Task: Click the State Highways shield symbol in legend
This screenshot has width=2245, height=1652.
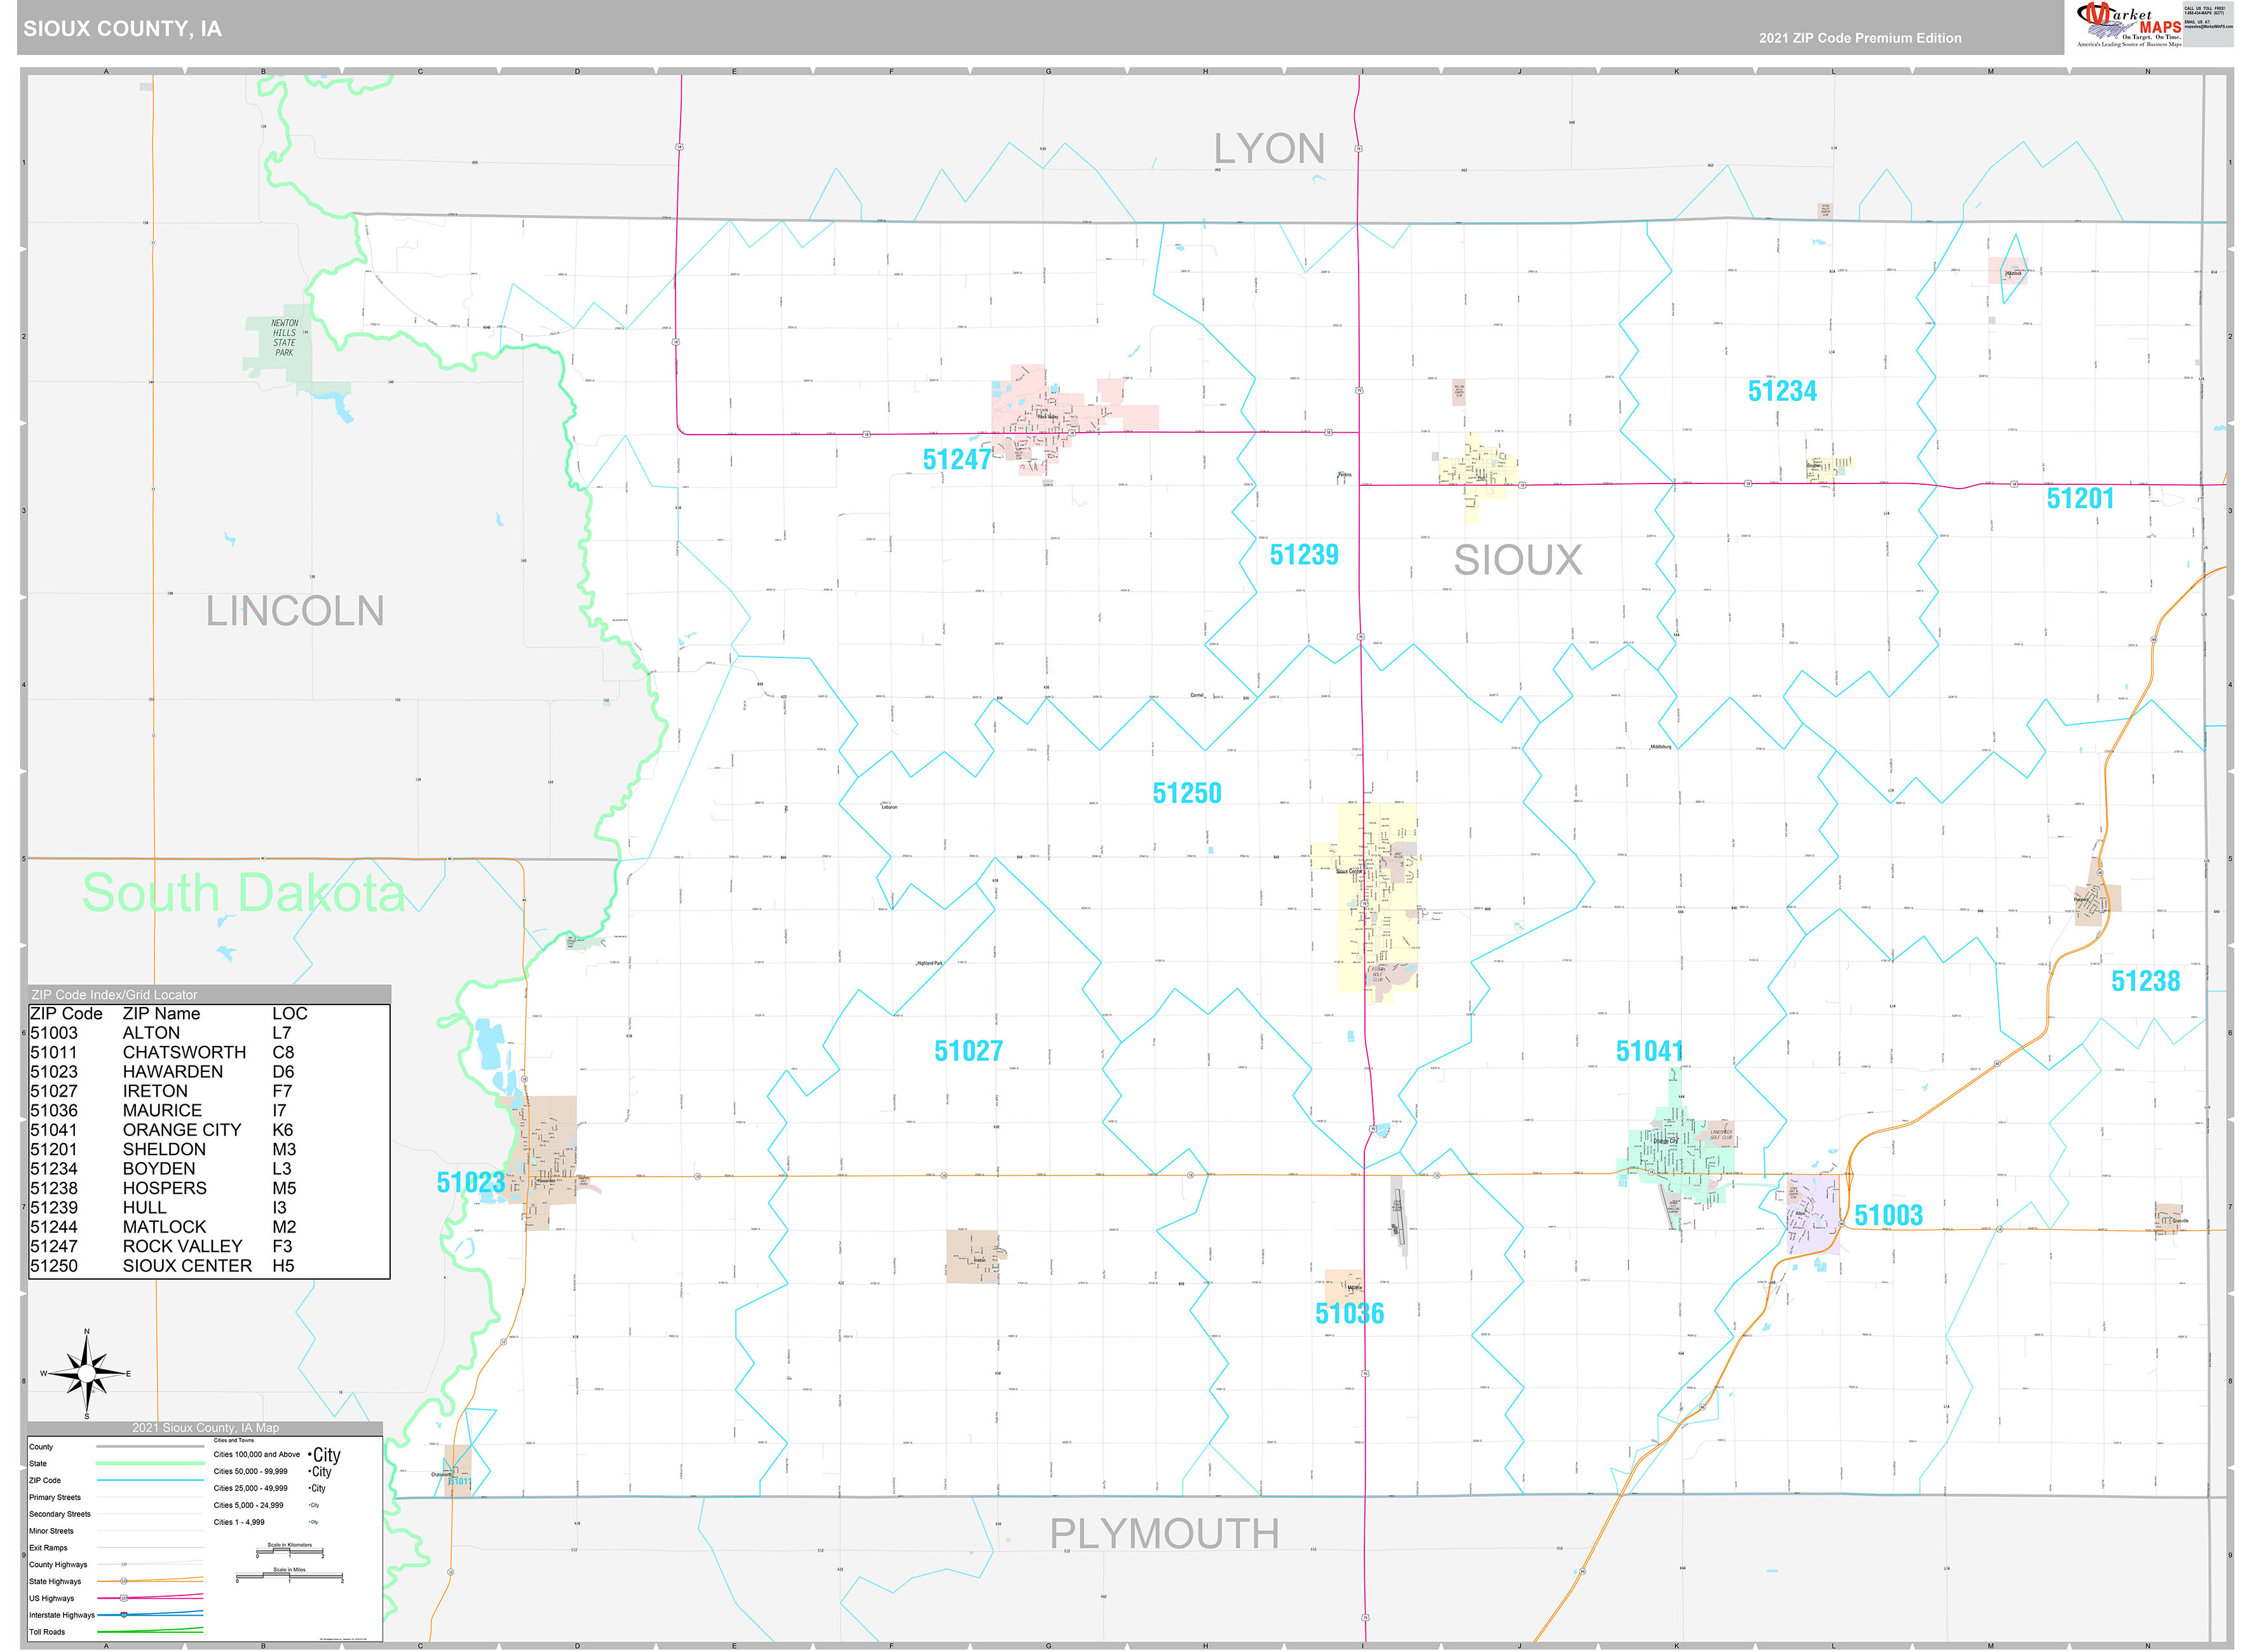Action: [x=124, y=1581]
